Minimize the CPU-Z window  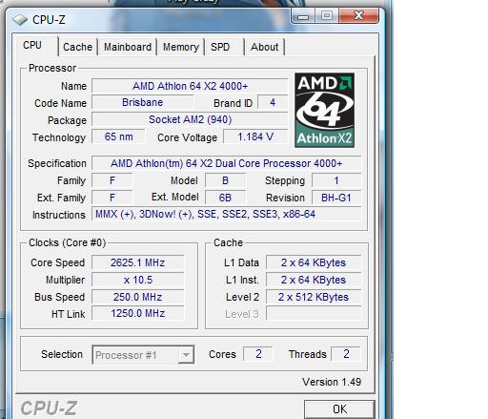(303, 15)
